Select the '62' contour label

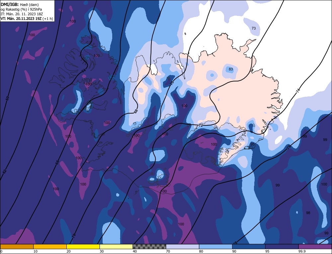pos(5,172)
